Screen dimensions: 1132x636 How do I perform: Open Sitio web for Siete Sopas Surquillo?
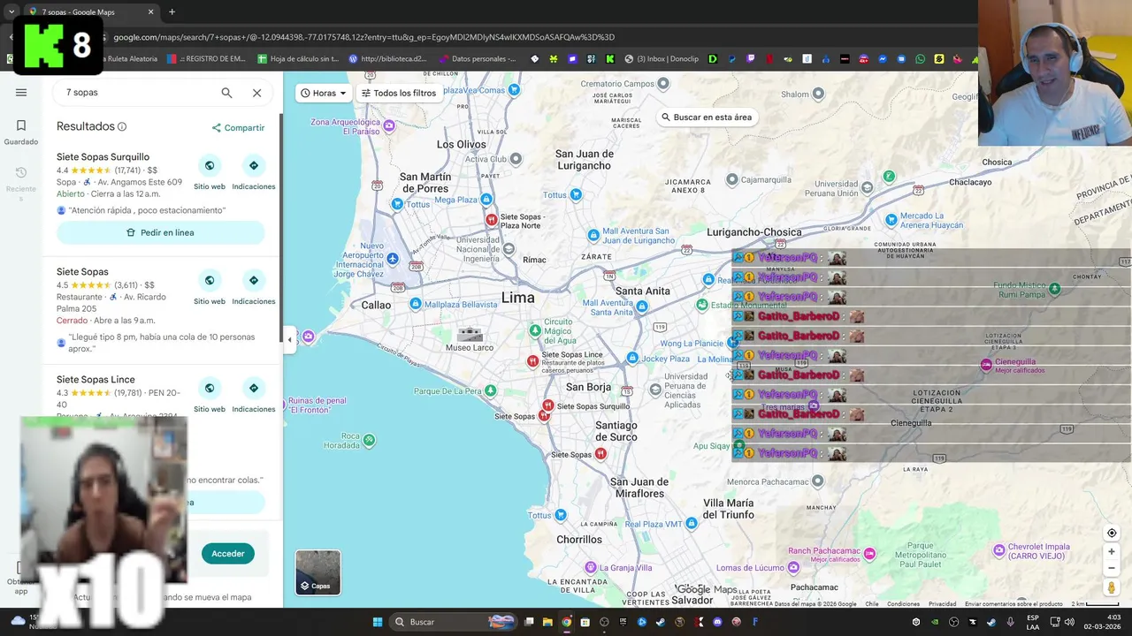point(210,171)
